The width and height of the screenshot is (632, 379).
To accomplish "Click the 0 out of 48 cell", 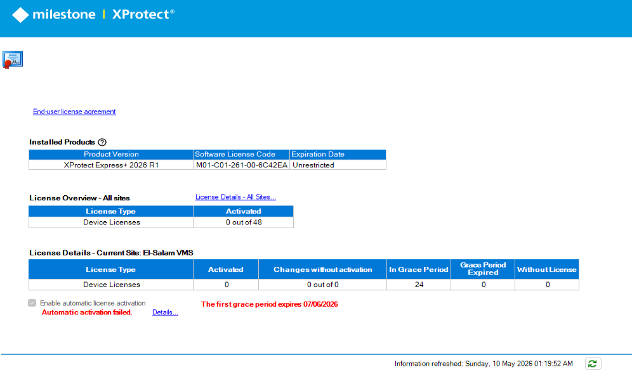I will click(x=244, y=222).
